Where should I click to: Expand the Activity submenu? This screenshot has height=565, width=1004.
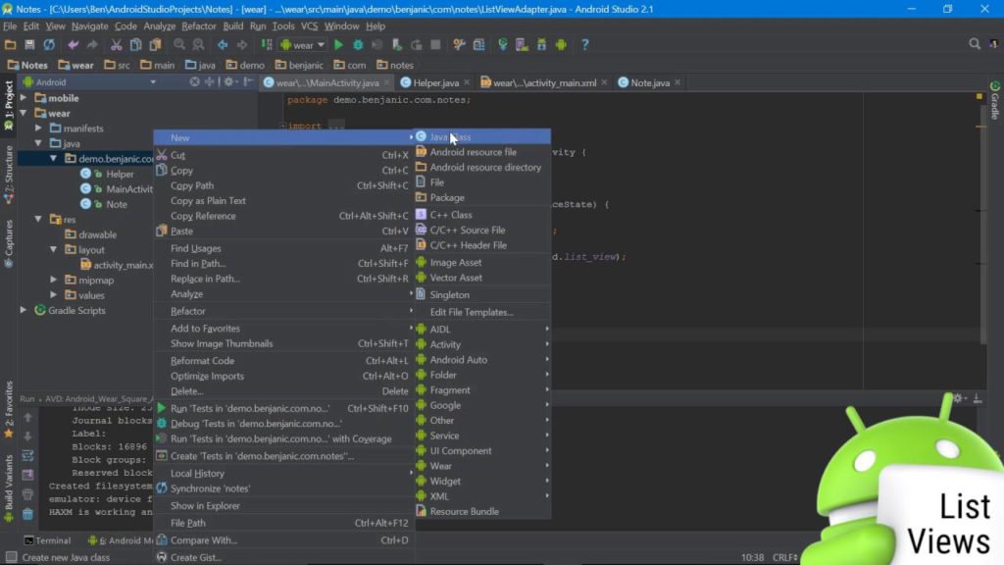482,344
